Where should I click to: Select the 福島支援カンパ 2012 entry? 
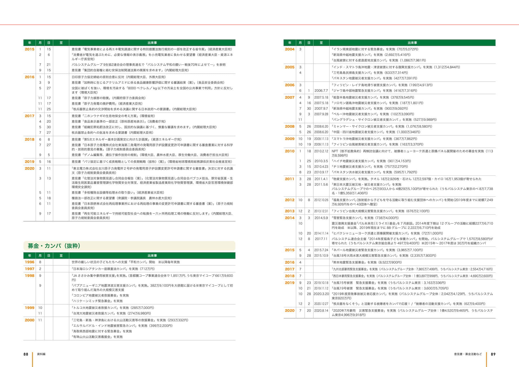pos(412,202)
